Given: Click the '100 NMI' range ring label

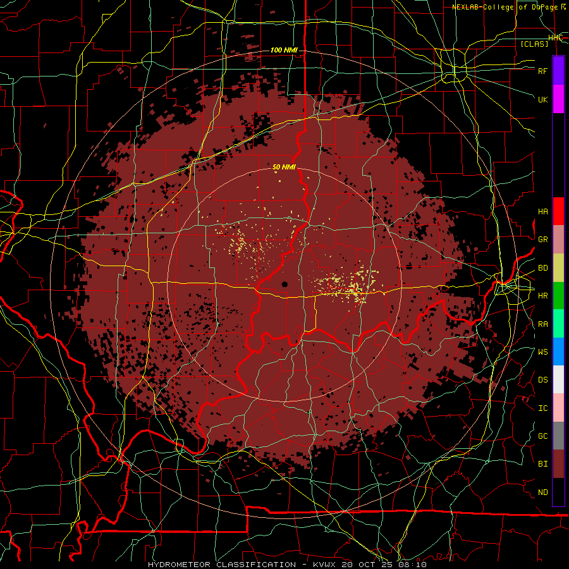Looking at the screenshot, I should coord(284,50).
